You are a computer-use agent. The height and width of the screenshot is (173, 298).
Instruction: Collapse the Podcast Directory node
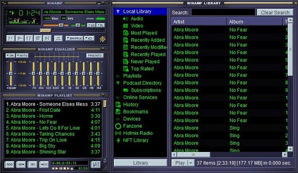[x=118, y=83]
